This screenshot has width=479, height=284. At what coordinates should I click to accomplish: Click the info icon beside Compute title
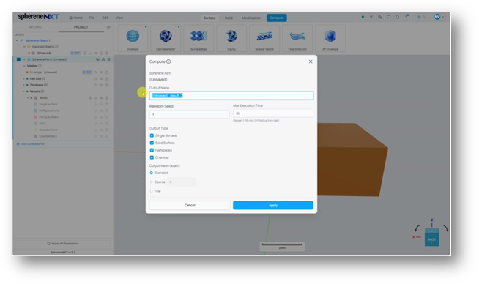(168, 61)
